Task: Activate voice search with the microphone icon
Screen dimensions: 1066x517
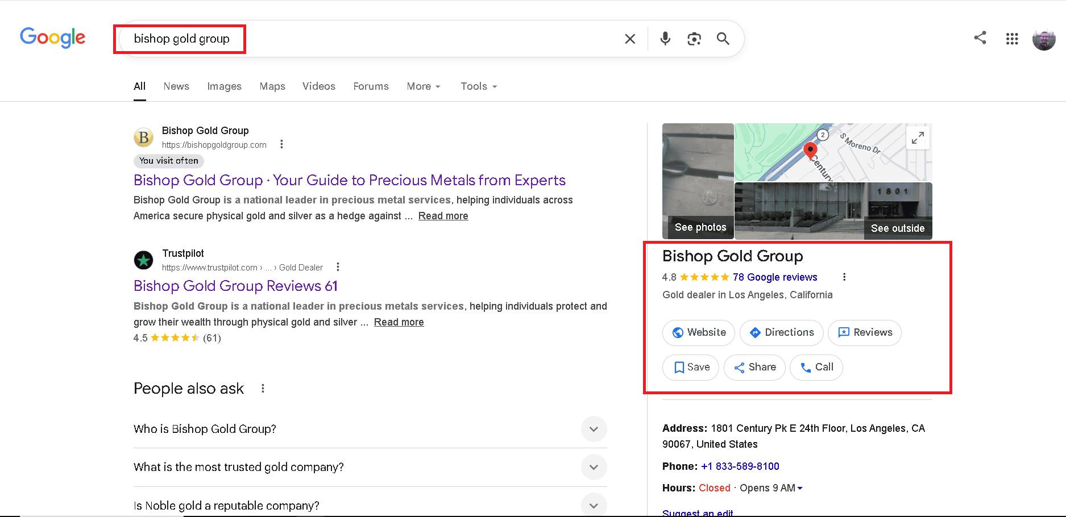Action: pos(665,39)
